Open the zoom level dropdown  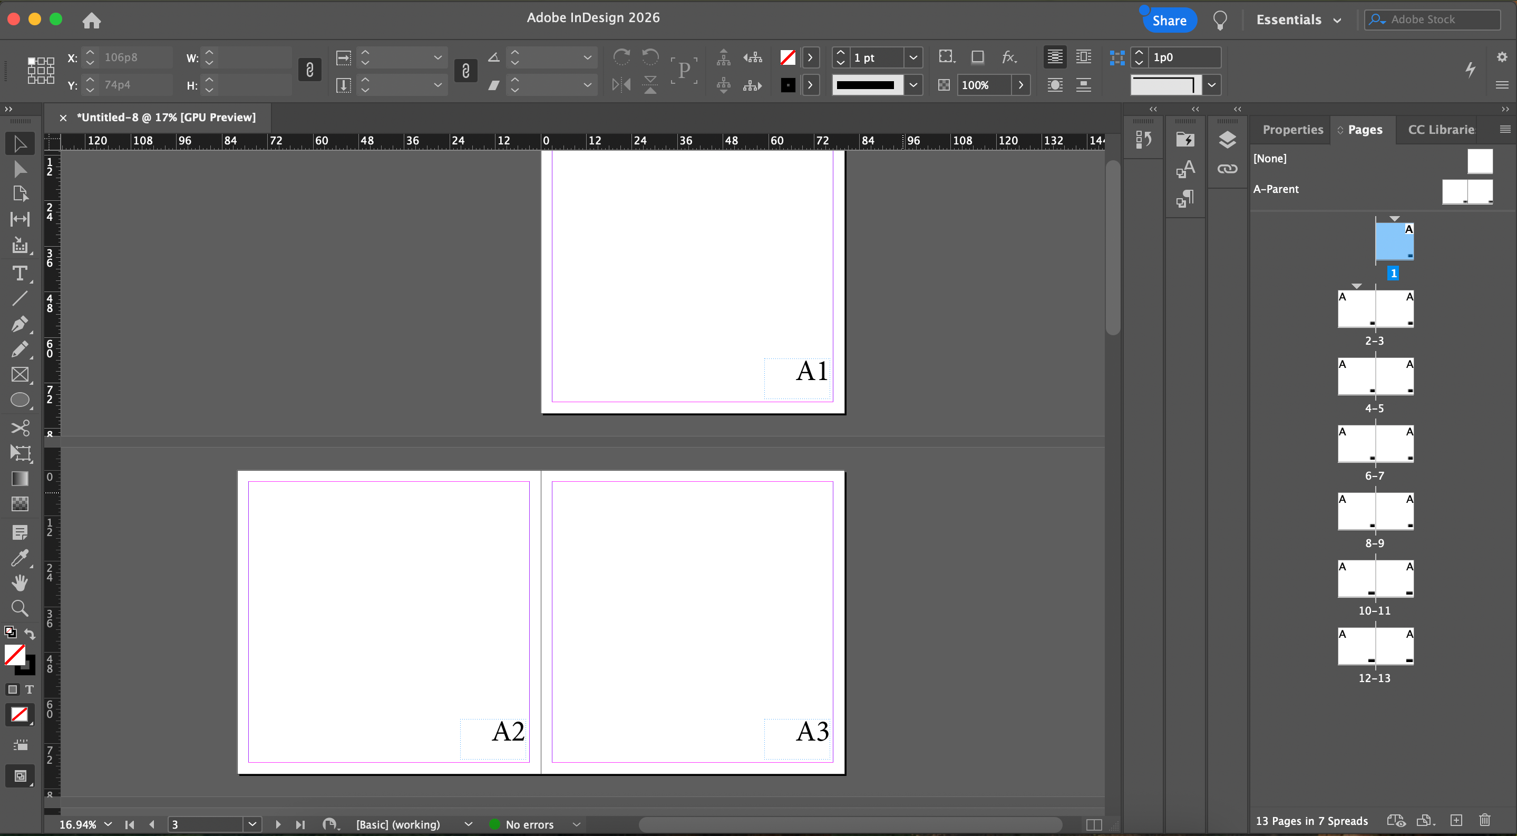pos(108,824)
